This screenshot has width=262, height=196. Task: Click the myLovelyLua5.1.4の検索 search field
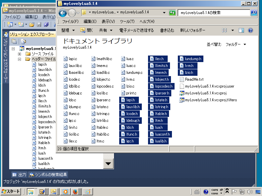click(x=214, y=13)
